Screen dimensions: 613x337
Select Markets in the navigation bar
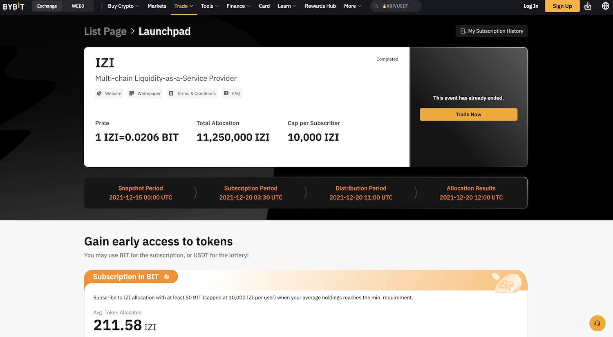[x=157, y=6]
